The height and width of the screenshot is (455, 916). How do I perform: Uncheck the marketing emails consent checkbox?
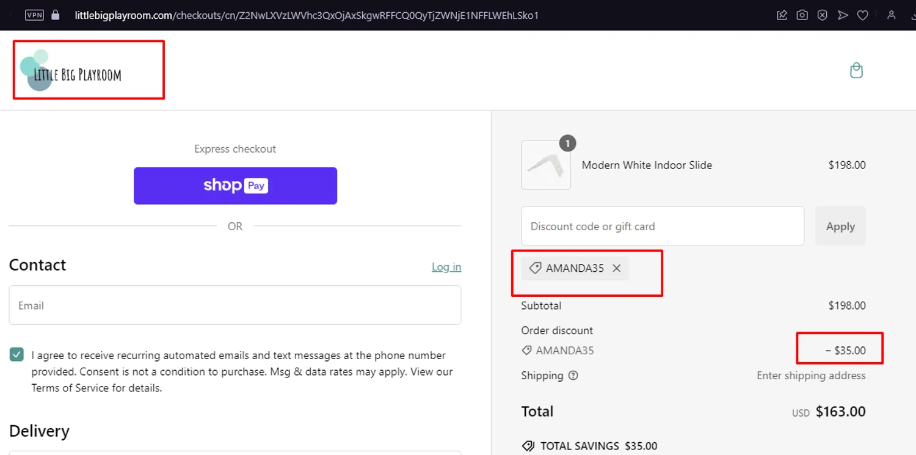(x=16, y=355)
